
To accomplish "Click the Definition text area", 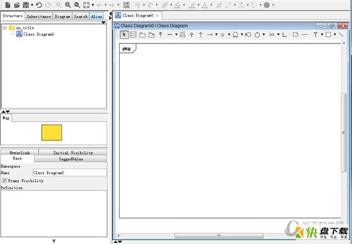I will tap(54, 213).
